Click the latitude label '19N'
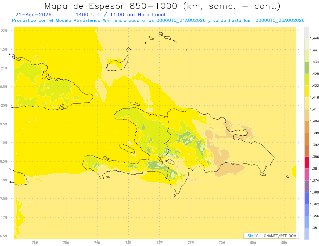The height and width of the screenshot is (246, 319). click(x=4, y=143)
